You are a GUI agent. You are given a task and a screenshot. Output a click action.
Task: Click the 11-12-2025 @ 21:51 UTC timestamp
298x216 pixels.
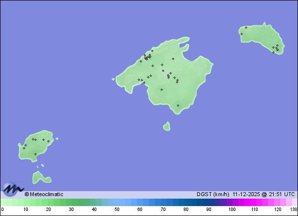pyautogui.click(x=264, y=194)
